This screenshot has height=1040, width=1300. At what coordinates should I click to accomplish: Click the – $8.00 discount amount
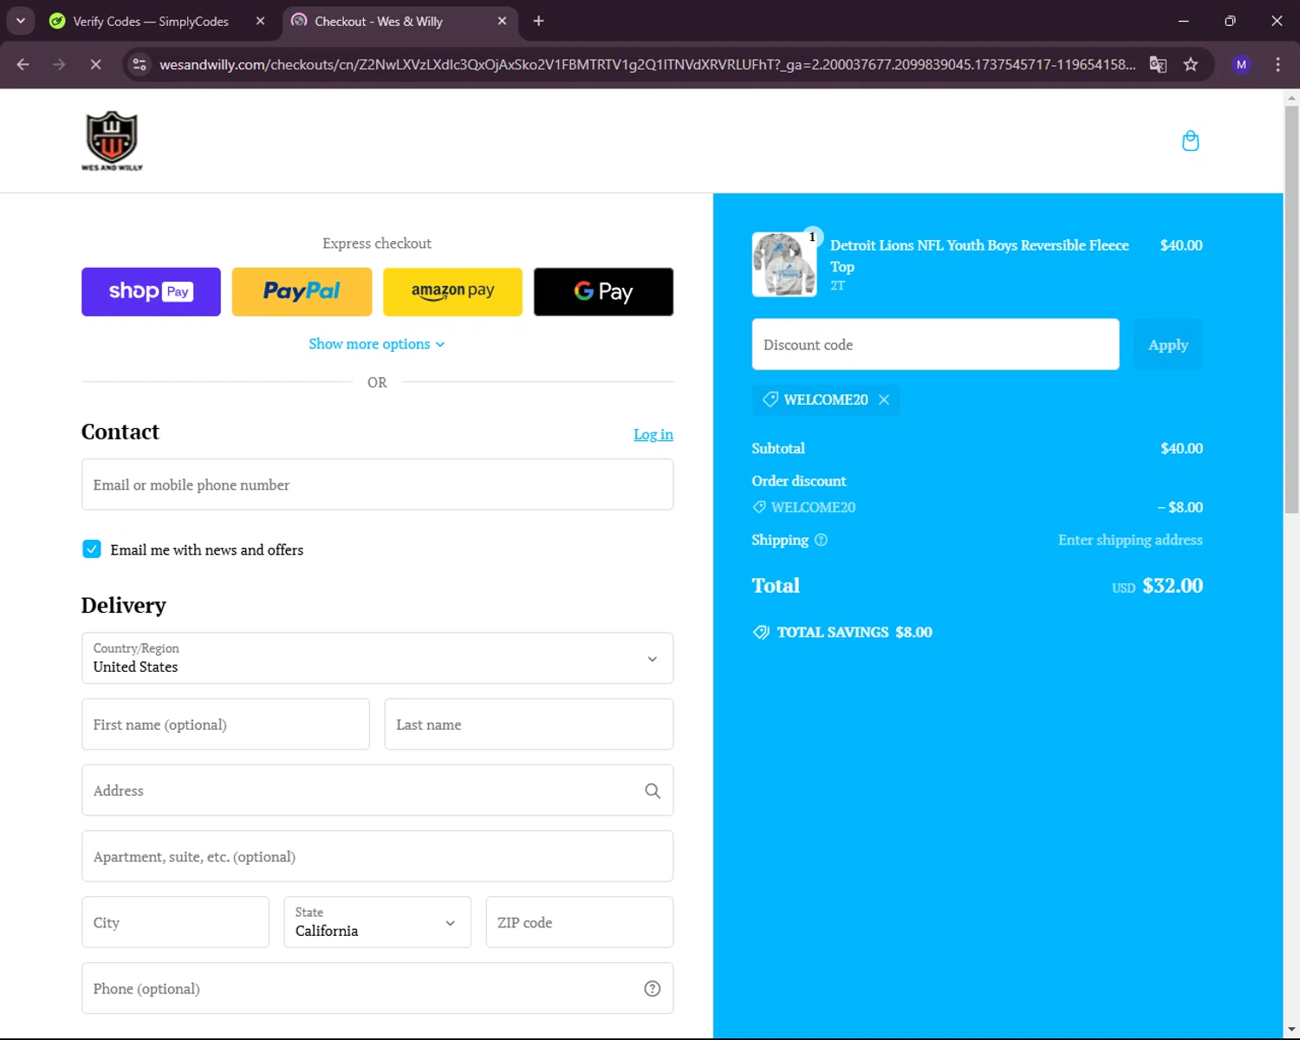[1180, 507]
